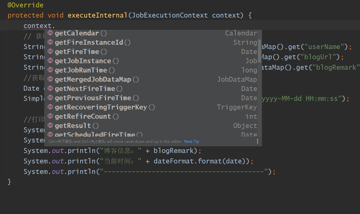Open the completion popup options menu
The width and height of the screenshot is (360, 214).
click(x=258, y=141)
